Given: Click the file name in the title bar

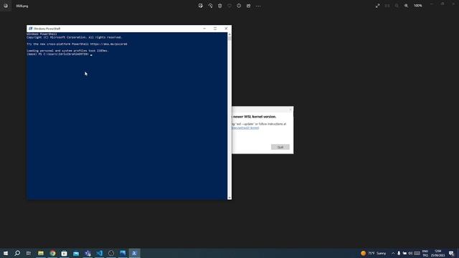Looking at the screenshot, I should (x=22, y=6).
